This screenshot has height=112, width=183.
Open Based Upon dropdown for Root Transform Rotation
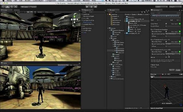point(173,34)
